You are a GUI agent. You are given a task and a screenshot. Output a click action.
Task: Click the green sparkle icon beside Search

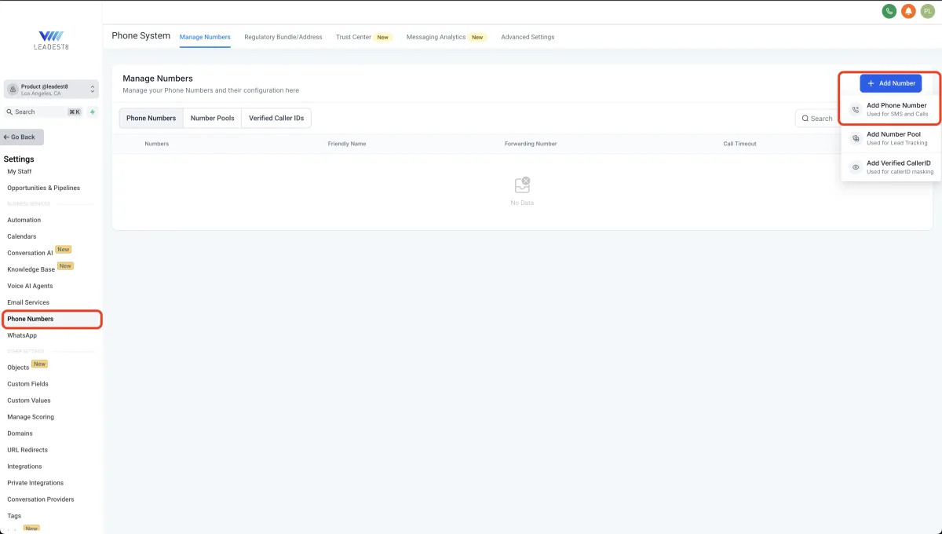(93, 112)
